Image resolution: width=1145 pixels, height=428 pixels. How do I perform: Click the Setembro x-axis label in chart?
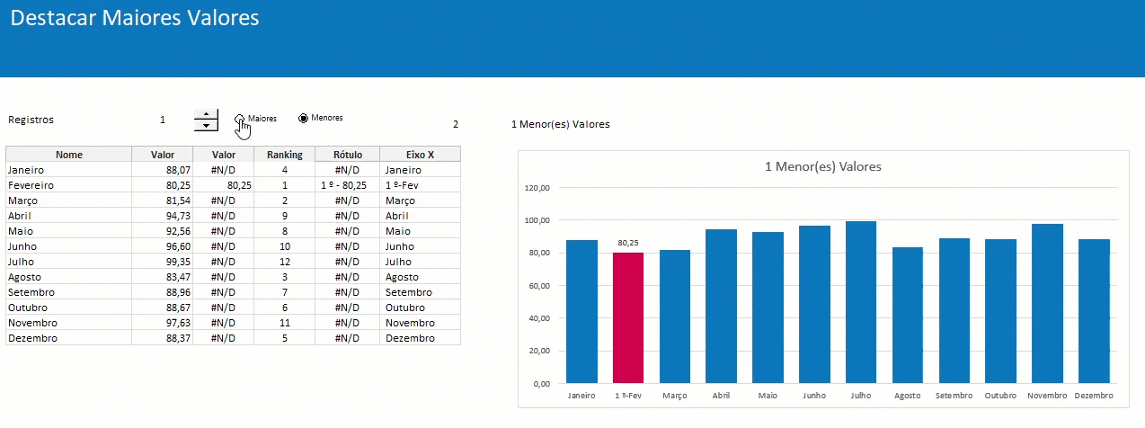pos(954,396)
